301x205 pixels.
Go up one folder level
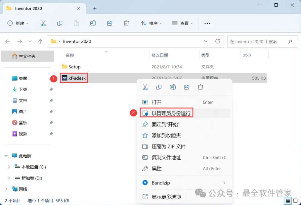click(x=40, y=42)
